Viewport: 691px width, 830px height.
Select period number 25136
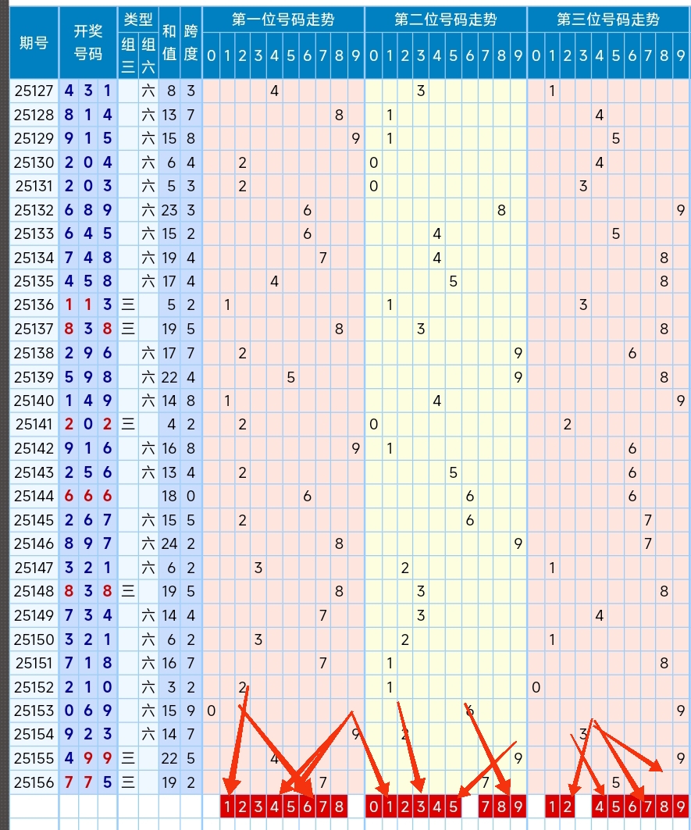tap(34, 305)
